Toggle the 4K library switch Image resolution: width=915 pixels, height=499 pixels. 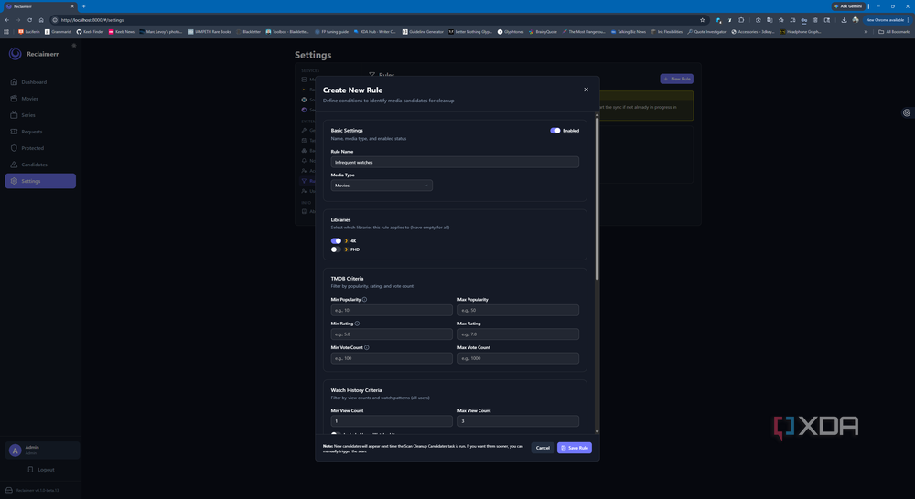336,240
